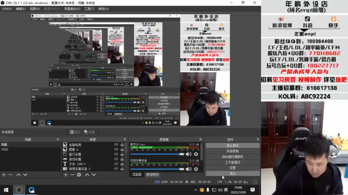Image resolution: width=348 pixels, height=195 pixels.
Task: Add a new source with plus icon
Action: point(66,175)
